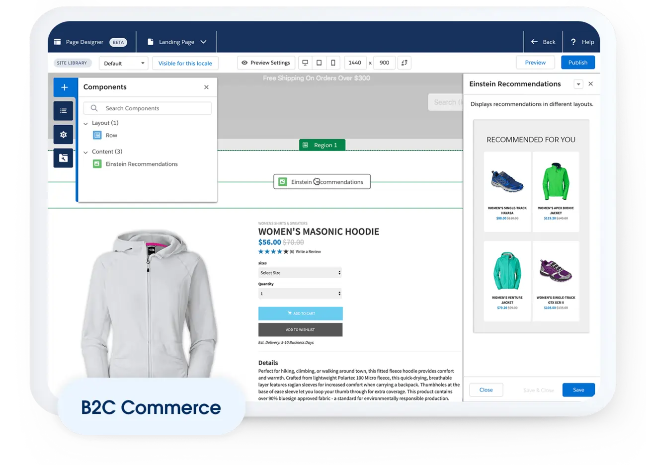
Task: Click the dragged Einstein Recommendations chip
Action: 322,182
